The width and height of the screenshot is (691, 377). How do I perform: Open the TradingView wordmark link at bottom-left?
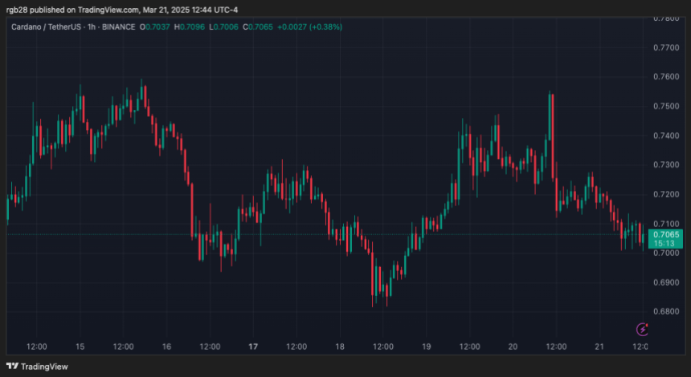pos(43,367)
